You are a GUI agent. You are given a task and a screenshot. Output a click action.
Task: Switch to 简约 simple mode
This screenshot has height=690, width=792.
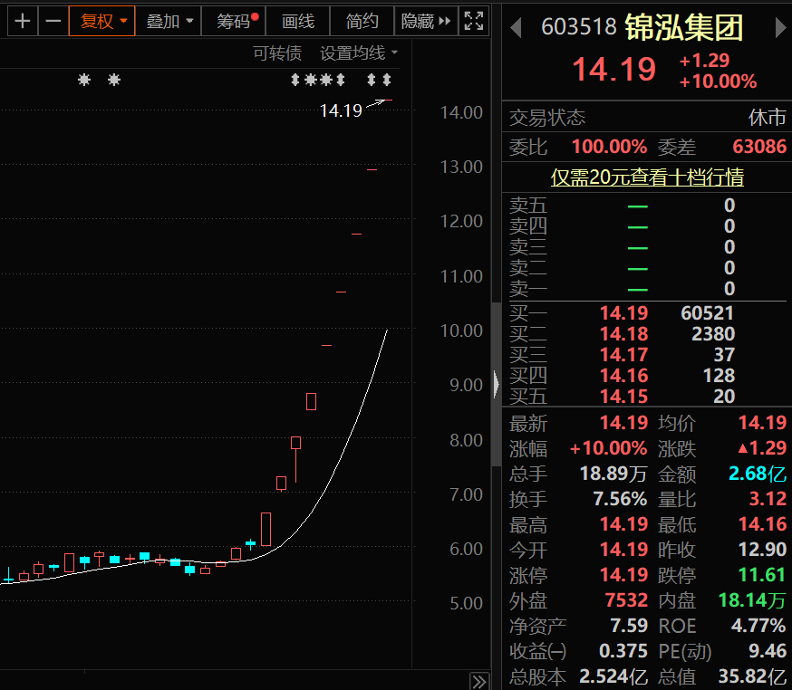pyautogui.click(x=362, y=21)
